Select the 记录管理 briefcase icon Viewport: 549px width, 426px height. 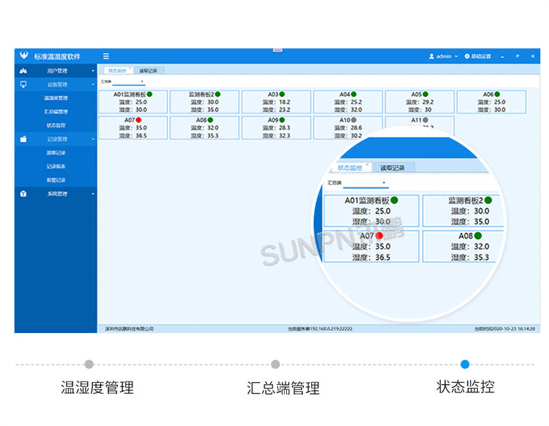coord(22,139)
